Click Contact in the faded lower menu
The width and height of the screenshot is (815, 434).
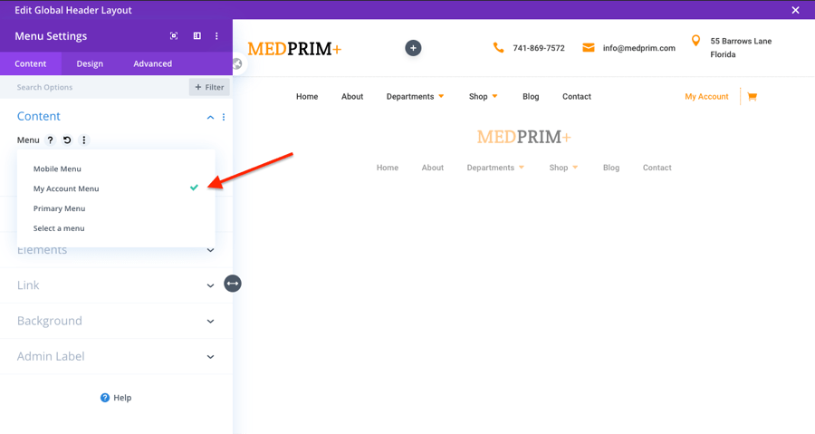[x=657, y=168]
